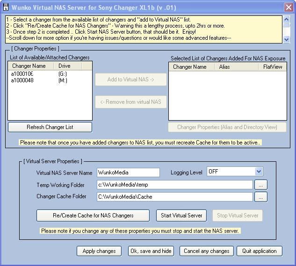Image resolution: width=296 pixels, height=266 pixels.
Task: Click the Alias column header
Action: coord(236,67)
